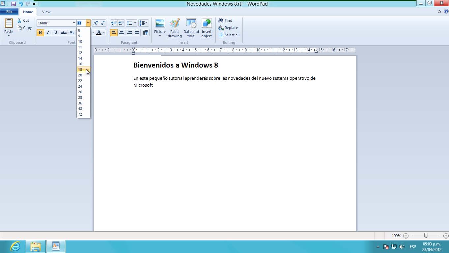449x253 pixels.
Task: Click the Grow font icon
Action: (95, 23)
